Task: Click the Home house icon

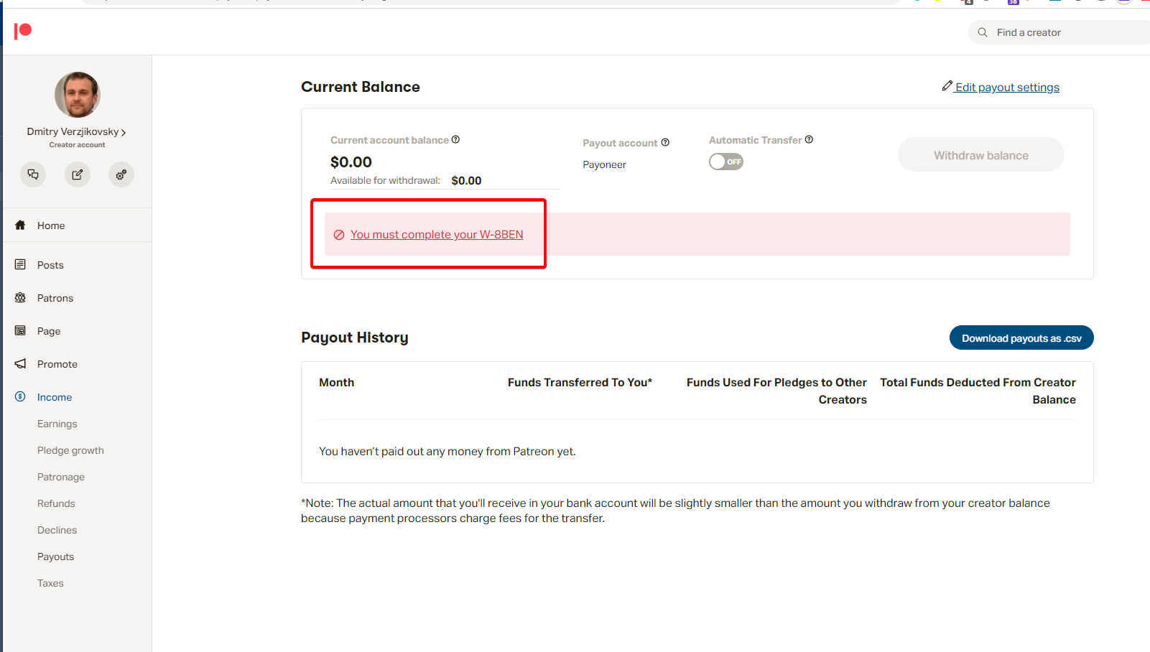Action: [x=20, y=225]
